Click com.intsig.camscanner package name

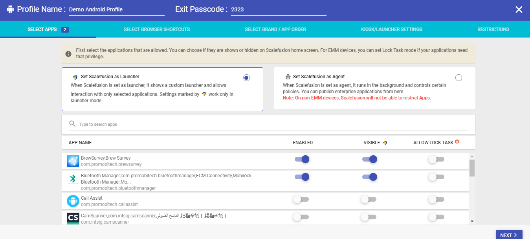pos(105,222)
